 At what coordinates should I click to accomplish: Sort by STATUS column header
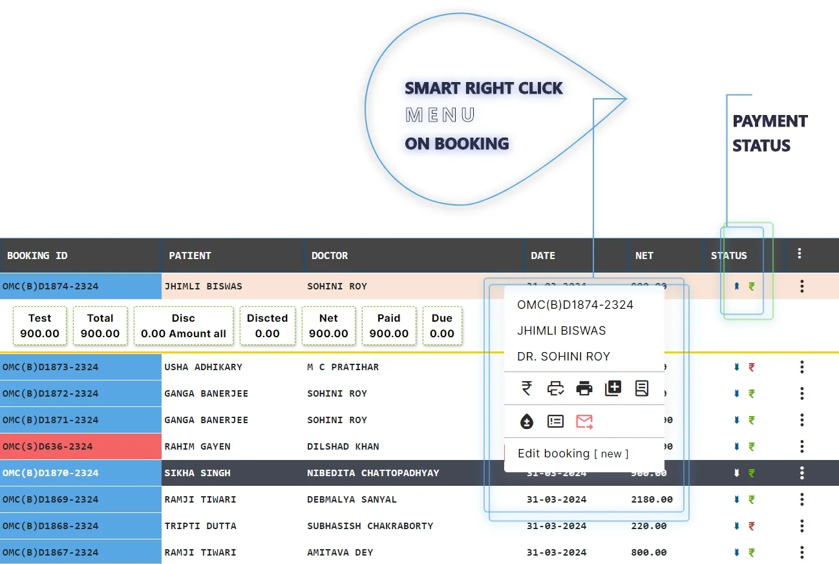click(x=729, y=255)
